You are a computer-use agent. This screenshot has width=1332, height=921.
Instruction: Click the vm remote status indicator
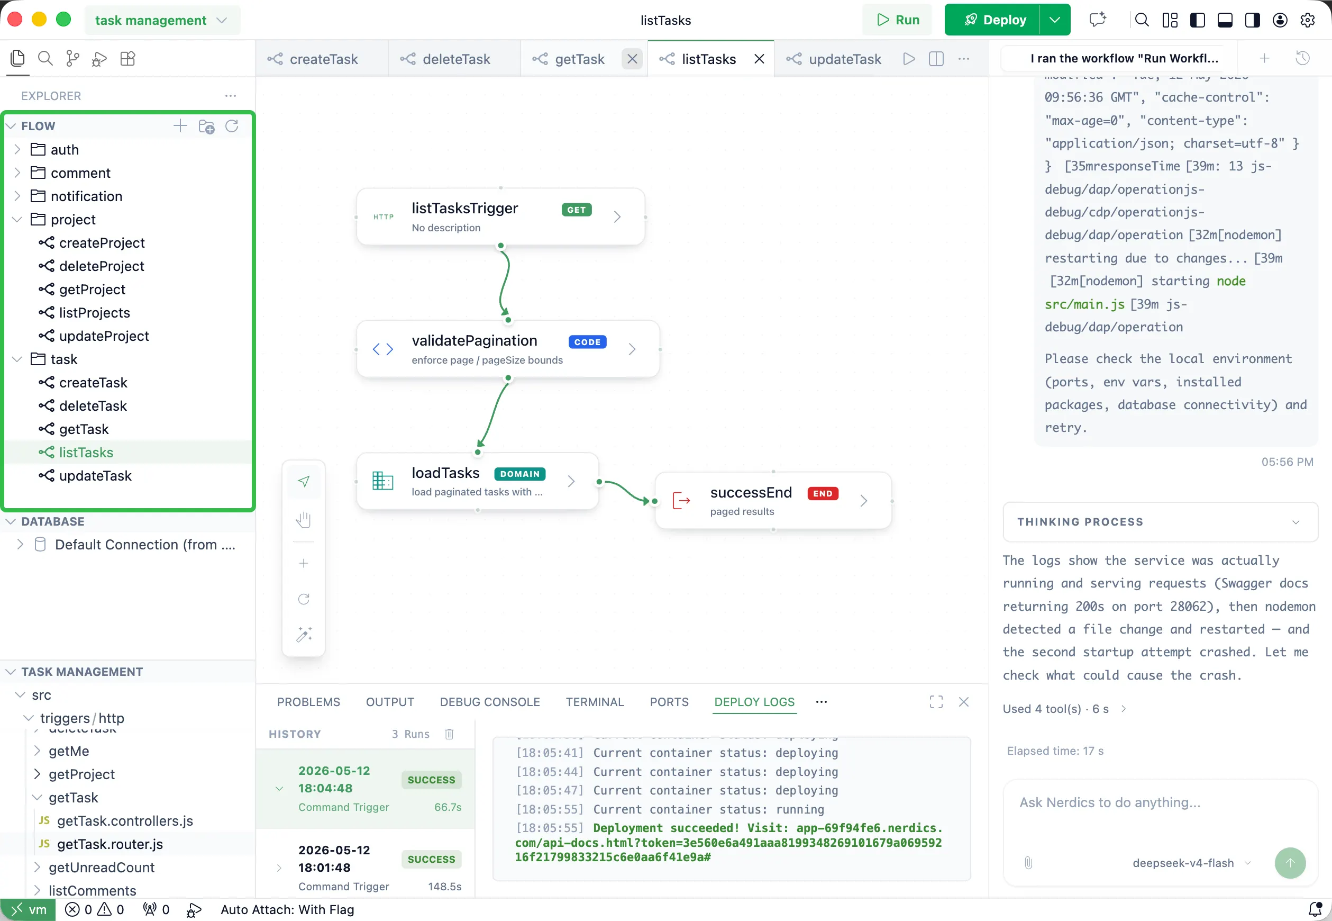tap(28, 909)
